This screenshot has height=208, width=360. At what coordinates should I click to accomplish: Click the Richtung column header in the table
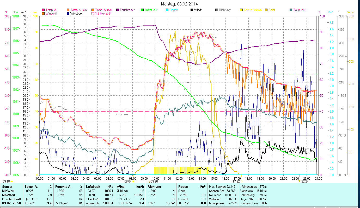pos(154,187)
